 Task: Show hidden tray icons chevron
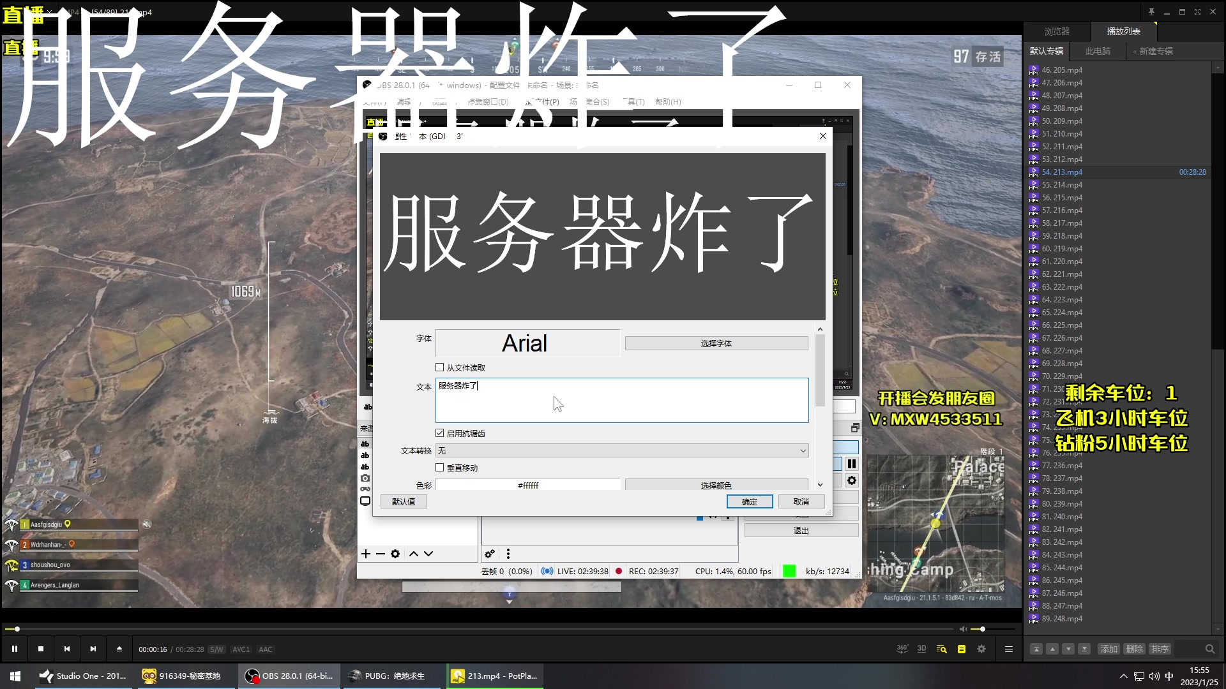pyautogui.click(x=1123, y=676)
